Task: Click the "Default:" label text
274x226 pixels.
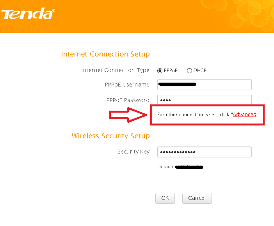Action: [x=165, y=167]
